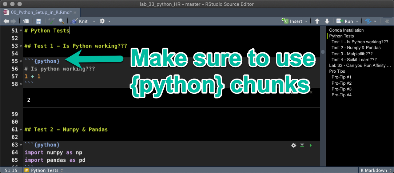Knit the R Markdown document
394x173 pixels.
pyautogui.click(x=79, y=21)
